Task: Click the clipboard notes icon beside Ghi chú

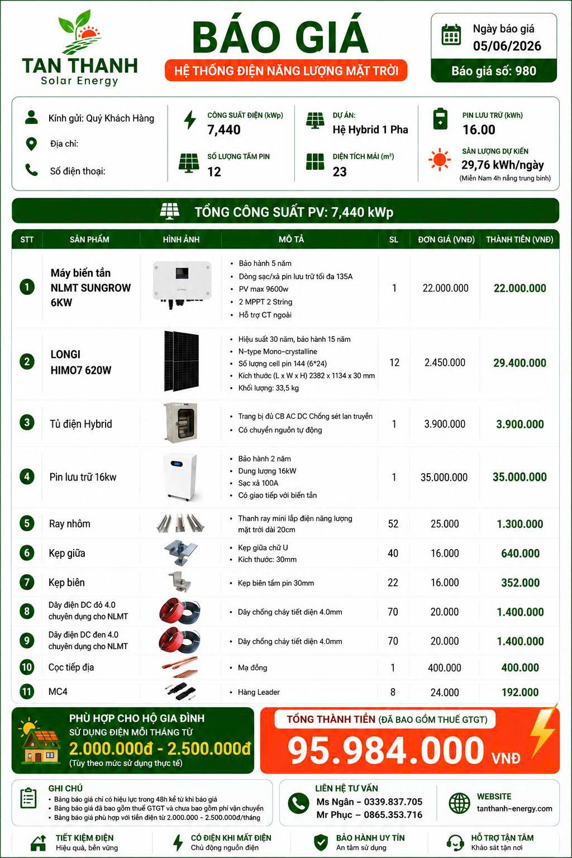Action: tap(28, 798)
